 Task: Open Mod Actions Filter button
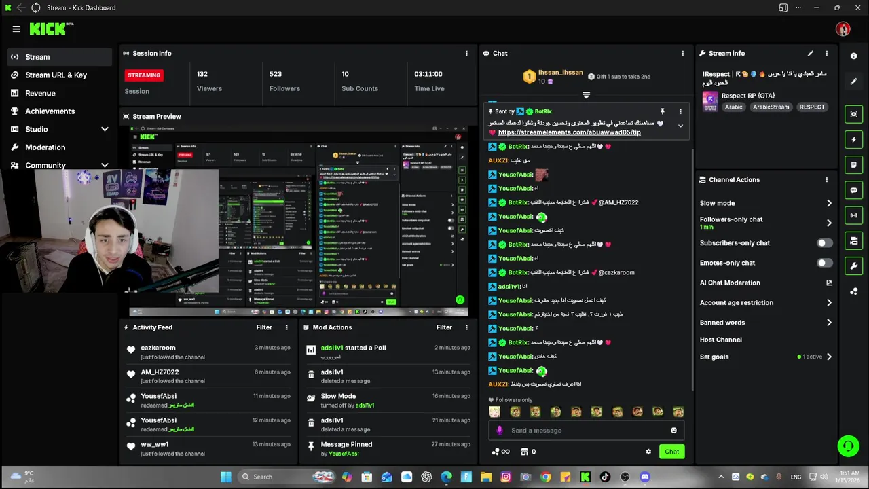(444, 327)
